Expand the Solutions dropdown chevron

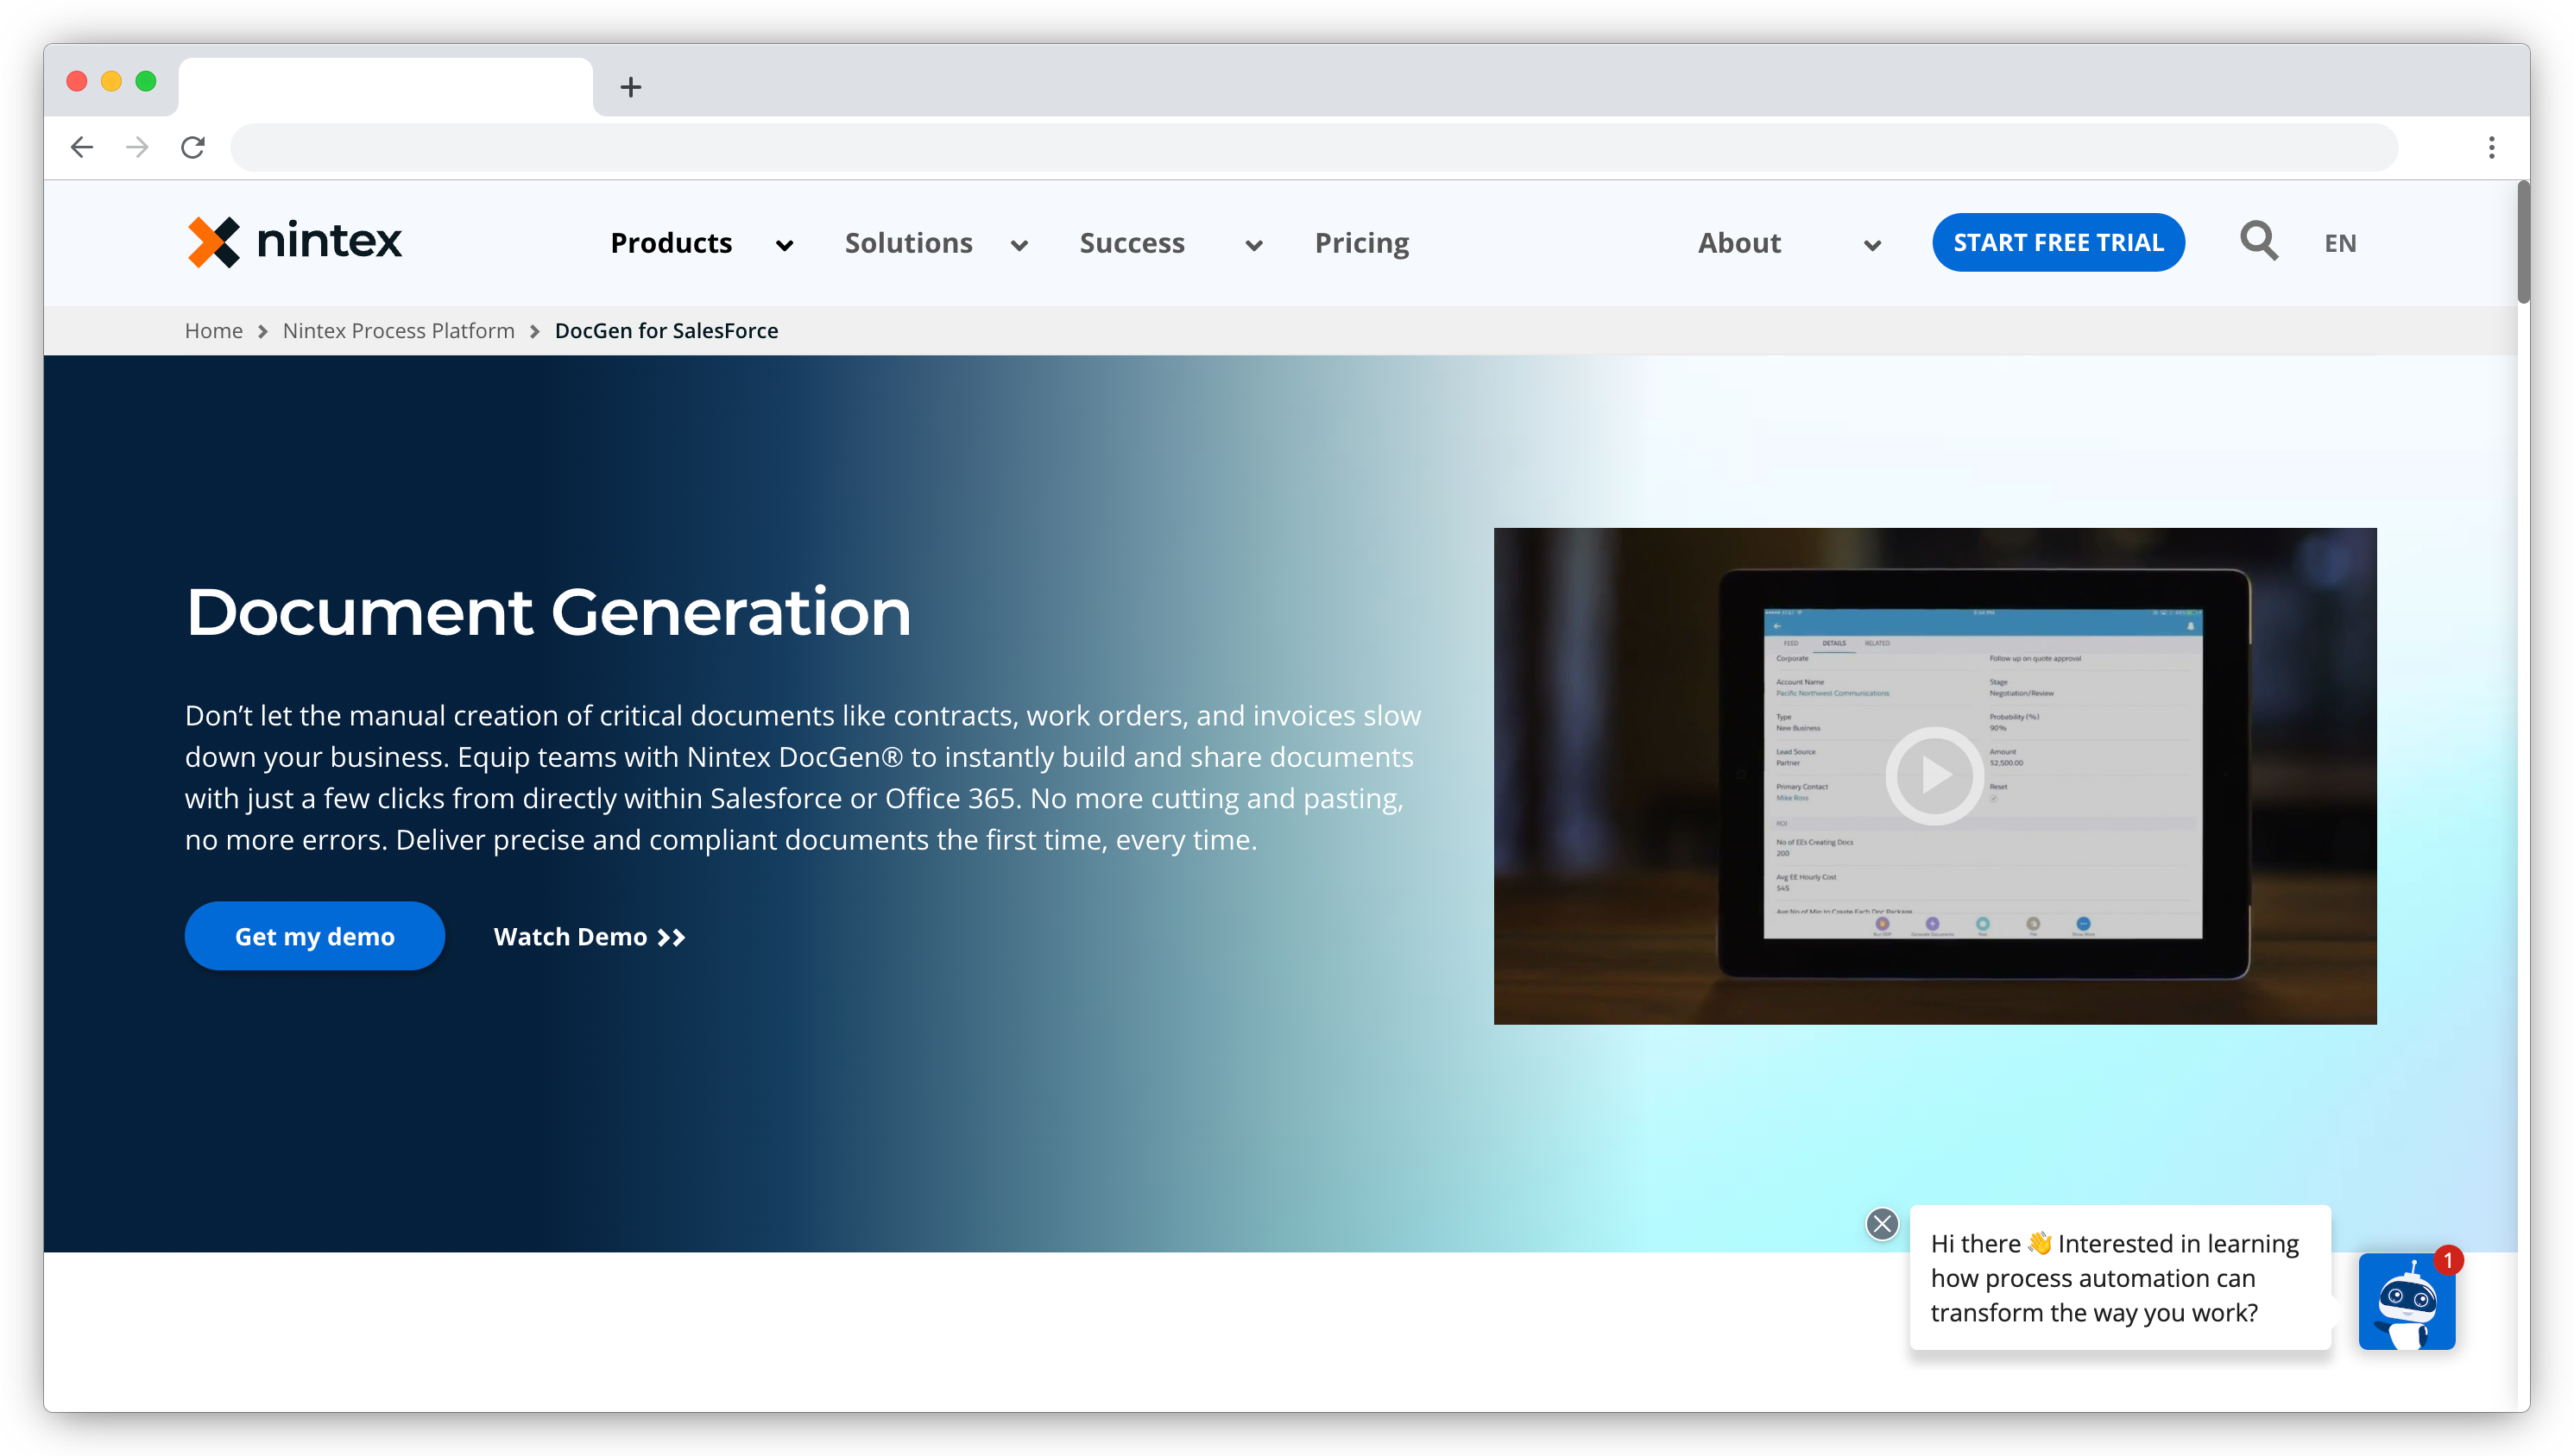[1019, 245]
